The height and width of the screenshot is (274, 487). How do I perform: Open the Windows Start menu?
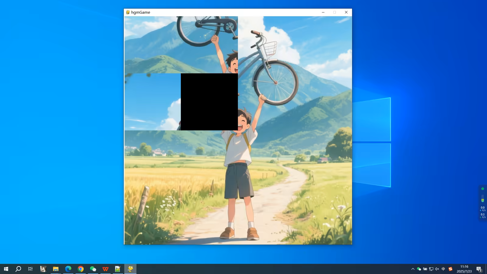tap(6, 269)
